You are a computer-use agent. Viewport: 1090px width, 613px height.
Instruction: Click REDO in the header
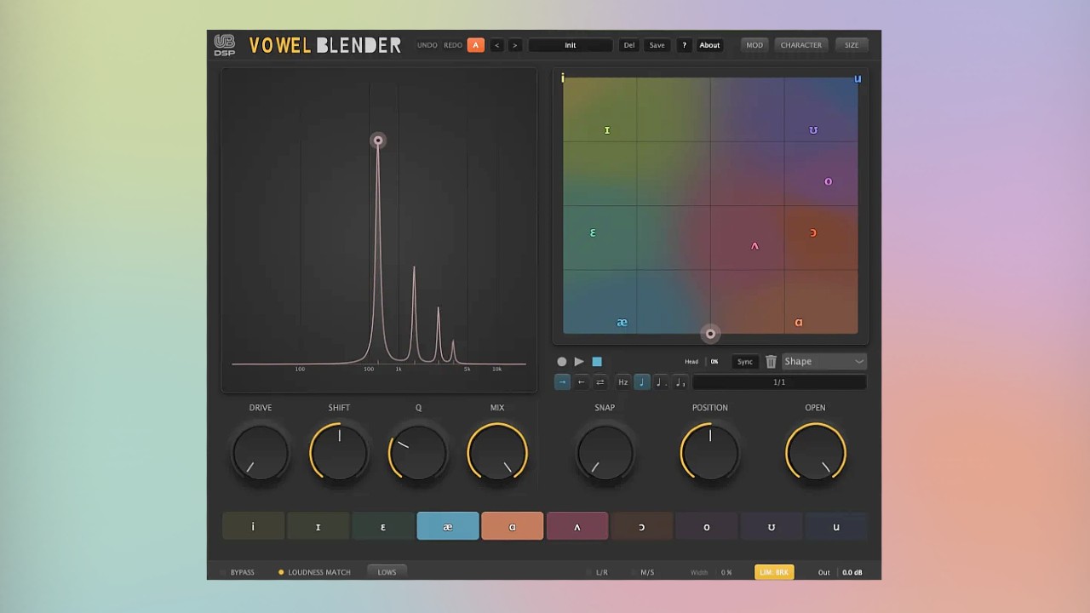pyautogui.click(x=453, y=45)
